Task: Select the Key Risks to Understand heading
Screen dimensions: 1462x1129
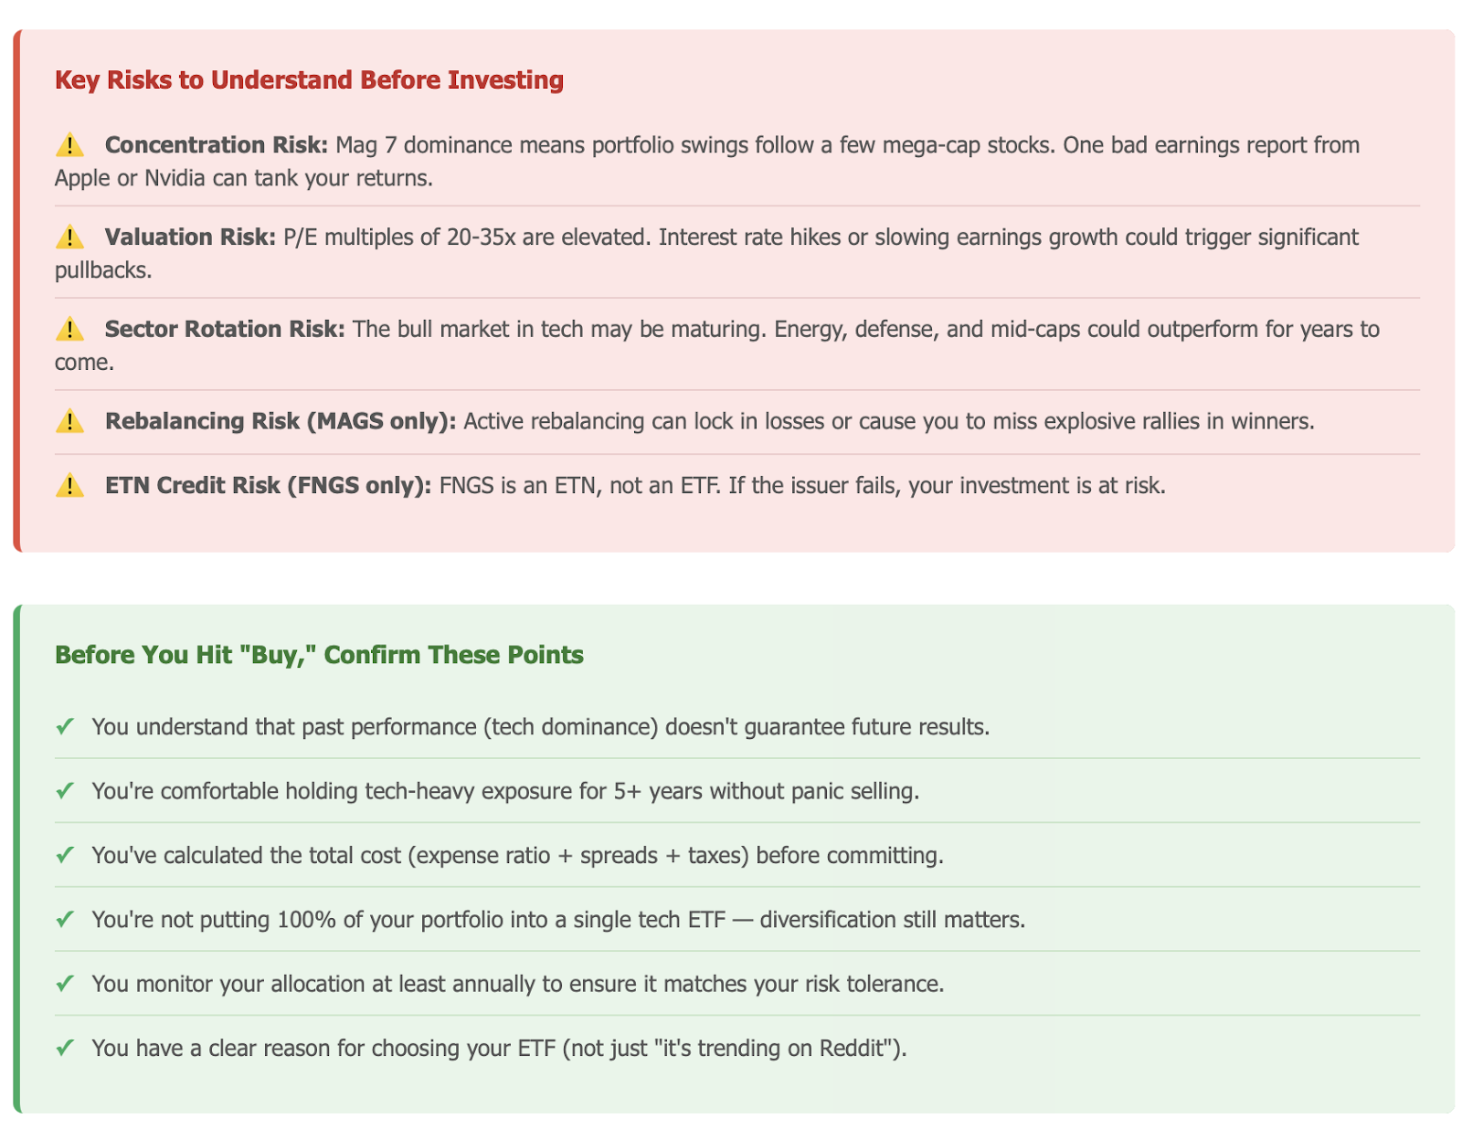Action: (x=309, y=80)
